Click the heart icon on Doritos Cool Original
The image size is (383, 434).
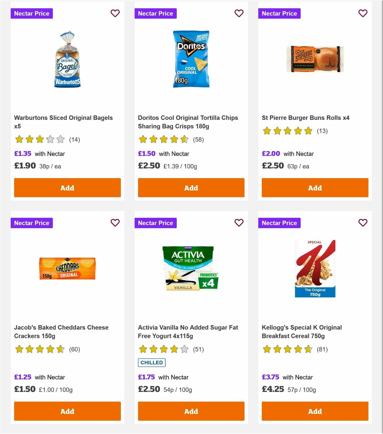[239, 13]
